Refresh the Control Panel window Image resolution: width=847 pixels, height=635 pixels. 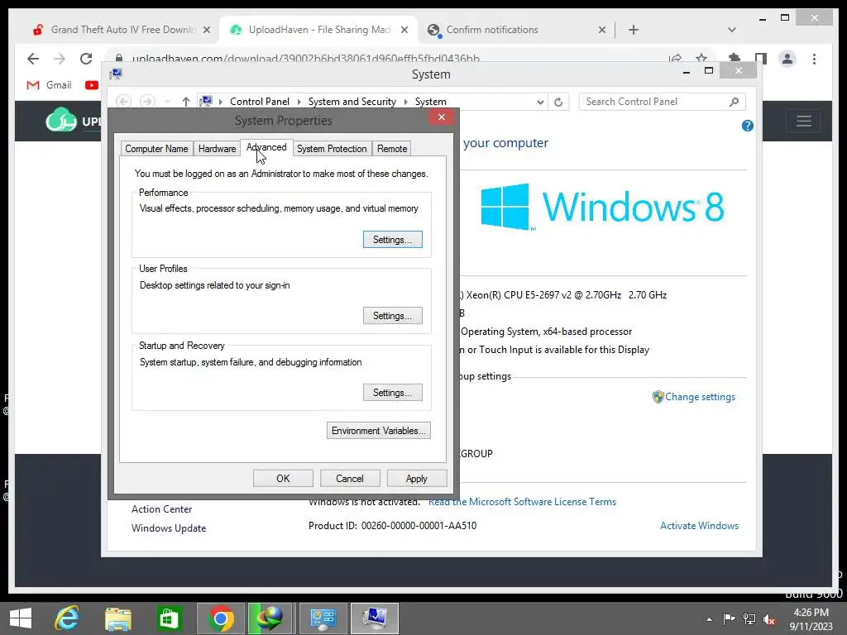coord(558,102)
